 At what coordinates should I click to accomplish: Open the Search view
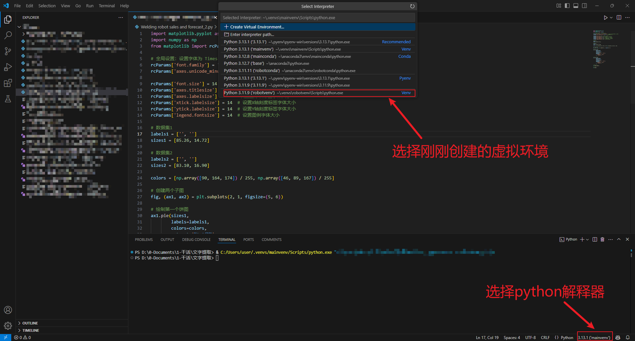coord(8,35)
